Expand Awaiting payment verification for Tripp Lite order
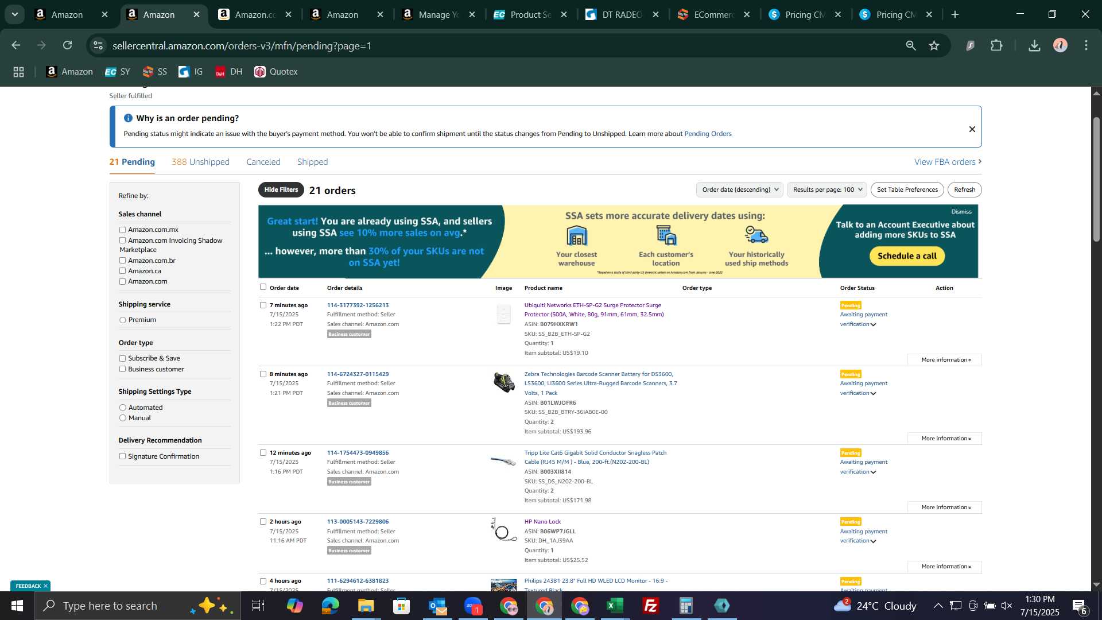Image resolution: width=1102 pixels, height=620 pixels. click(873, 472)
